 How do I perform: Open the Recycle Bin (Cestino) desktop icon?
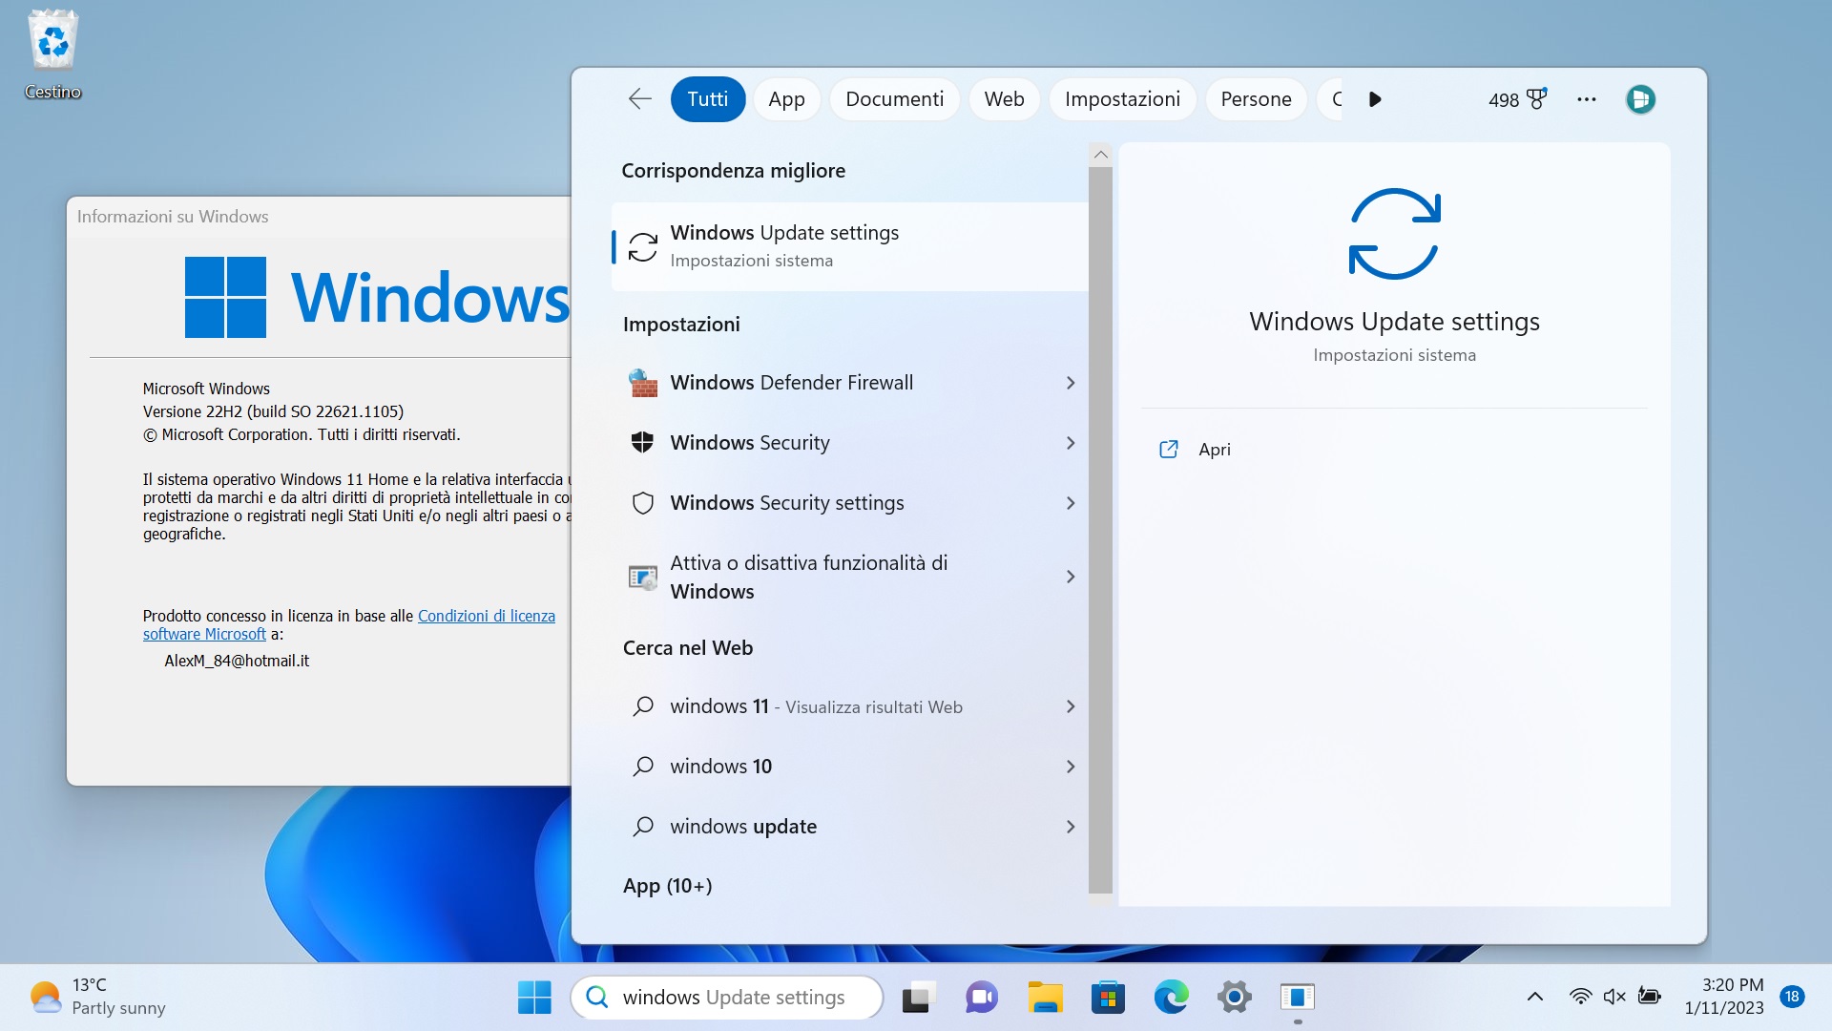coord(52,54)
